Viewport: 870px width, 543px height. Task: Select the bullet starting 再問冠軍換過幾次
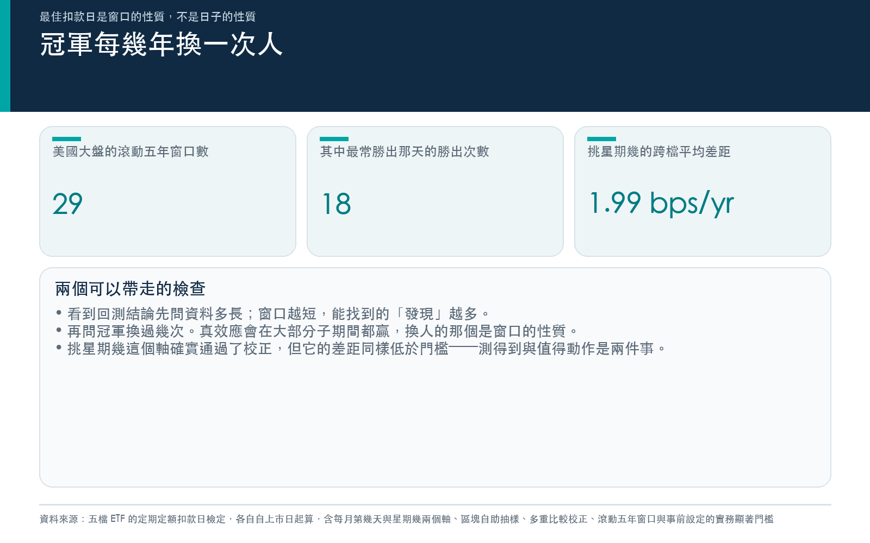(x=317, y=331)
